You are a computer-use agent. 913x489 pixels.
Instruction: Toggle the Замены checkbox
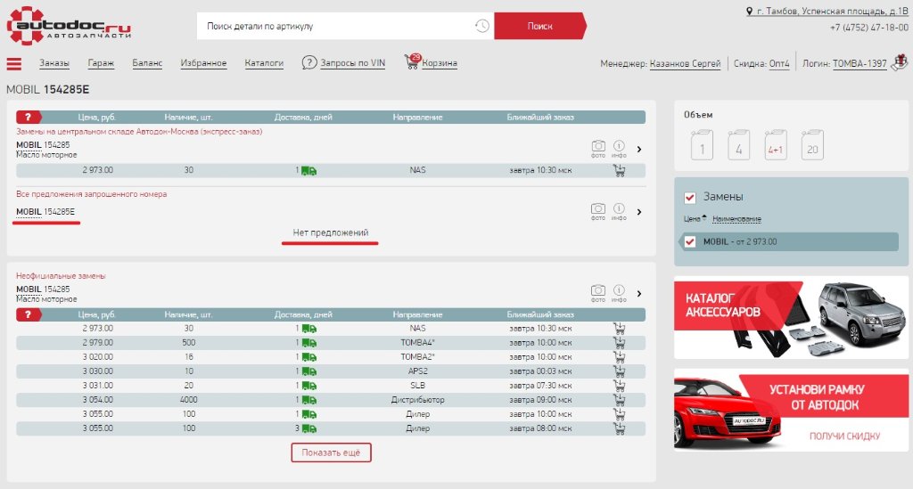pyautogui.click(x=690, y=198)
